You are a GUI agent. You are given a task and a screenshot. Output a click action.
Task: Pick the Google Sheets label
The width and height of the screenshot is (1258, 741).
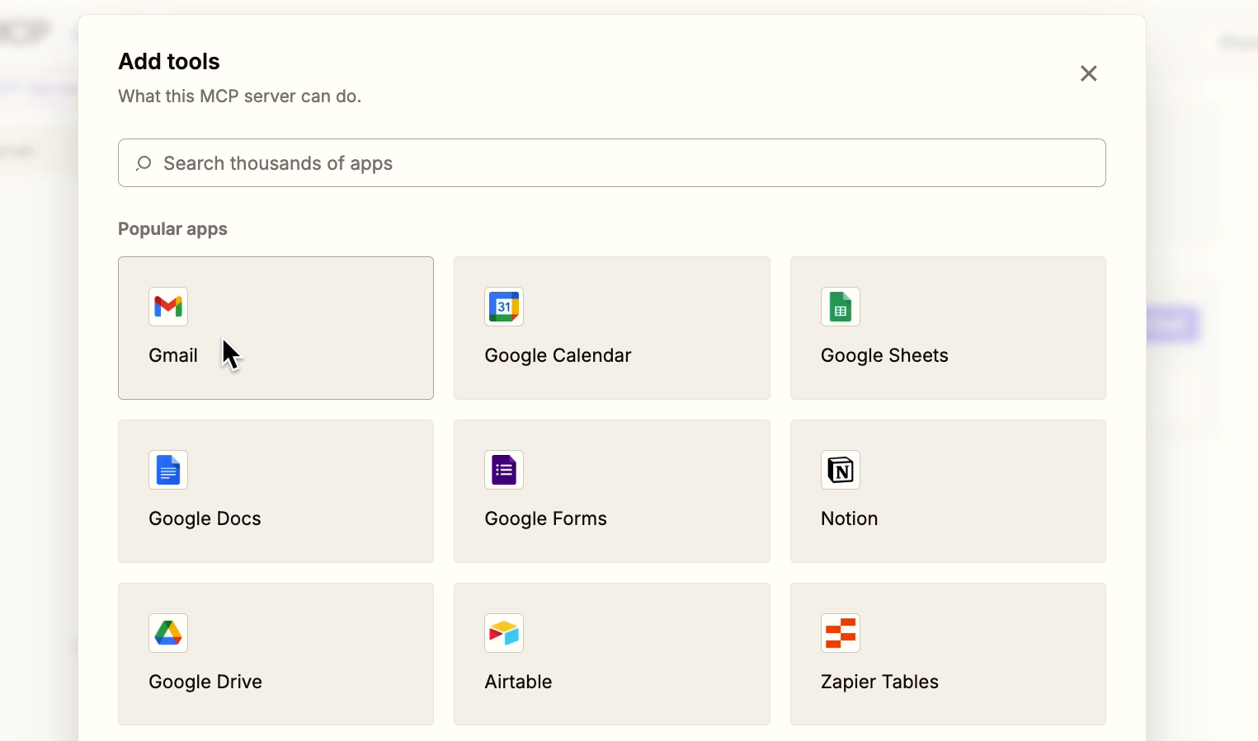(884, 355)
